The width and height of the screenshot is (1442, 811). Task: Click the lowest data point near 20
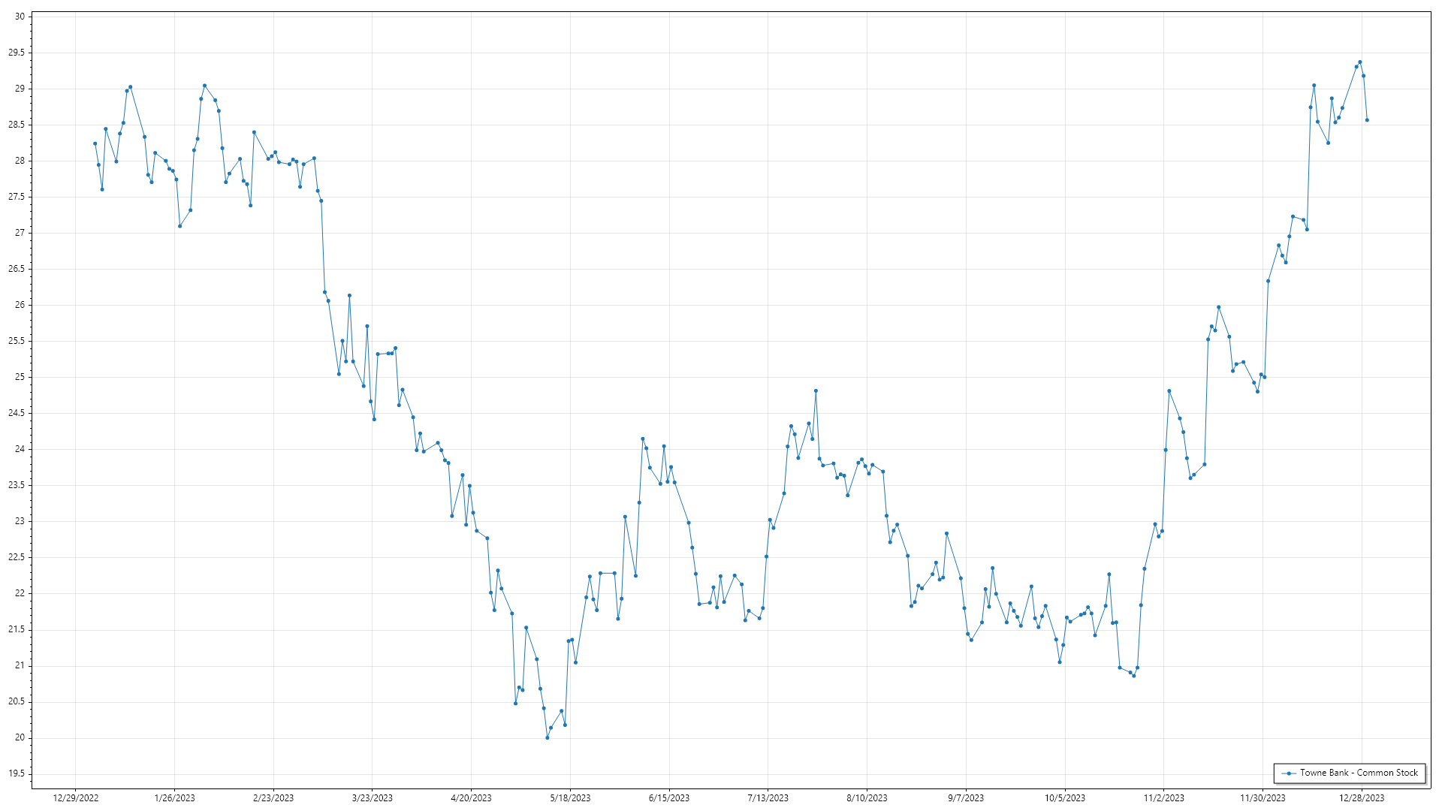[548, 737]
